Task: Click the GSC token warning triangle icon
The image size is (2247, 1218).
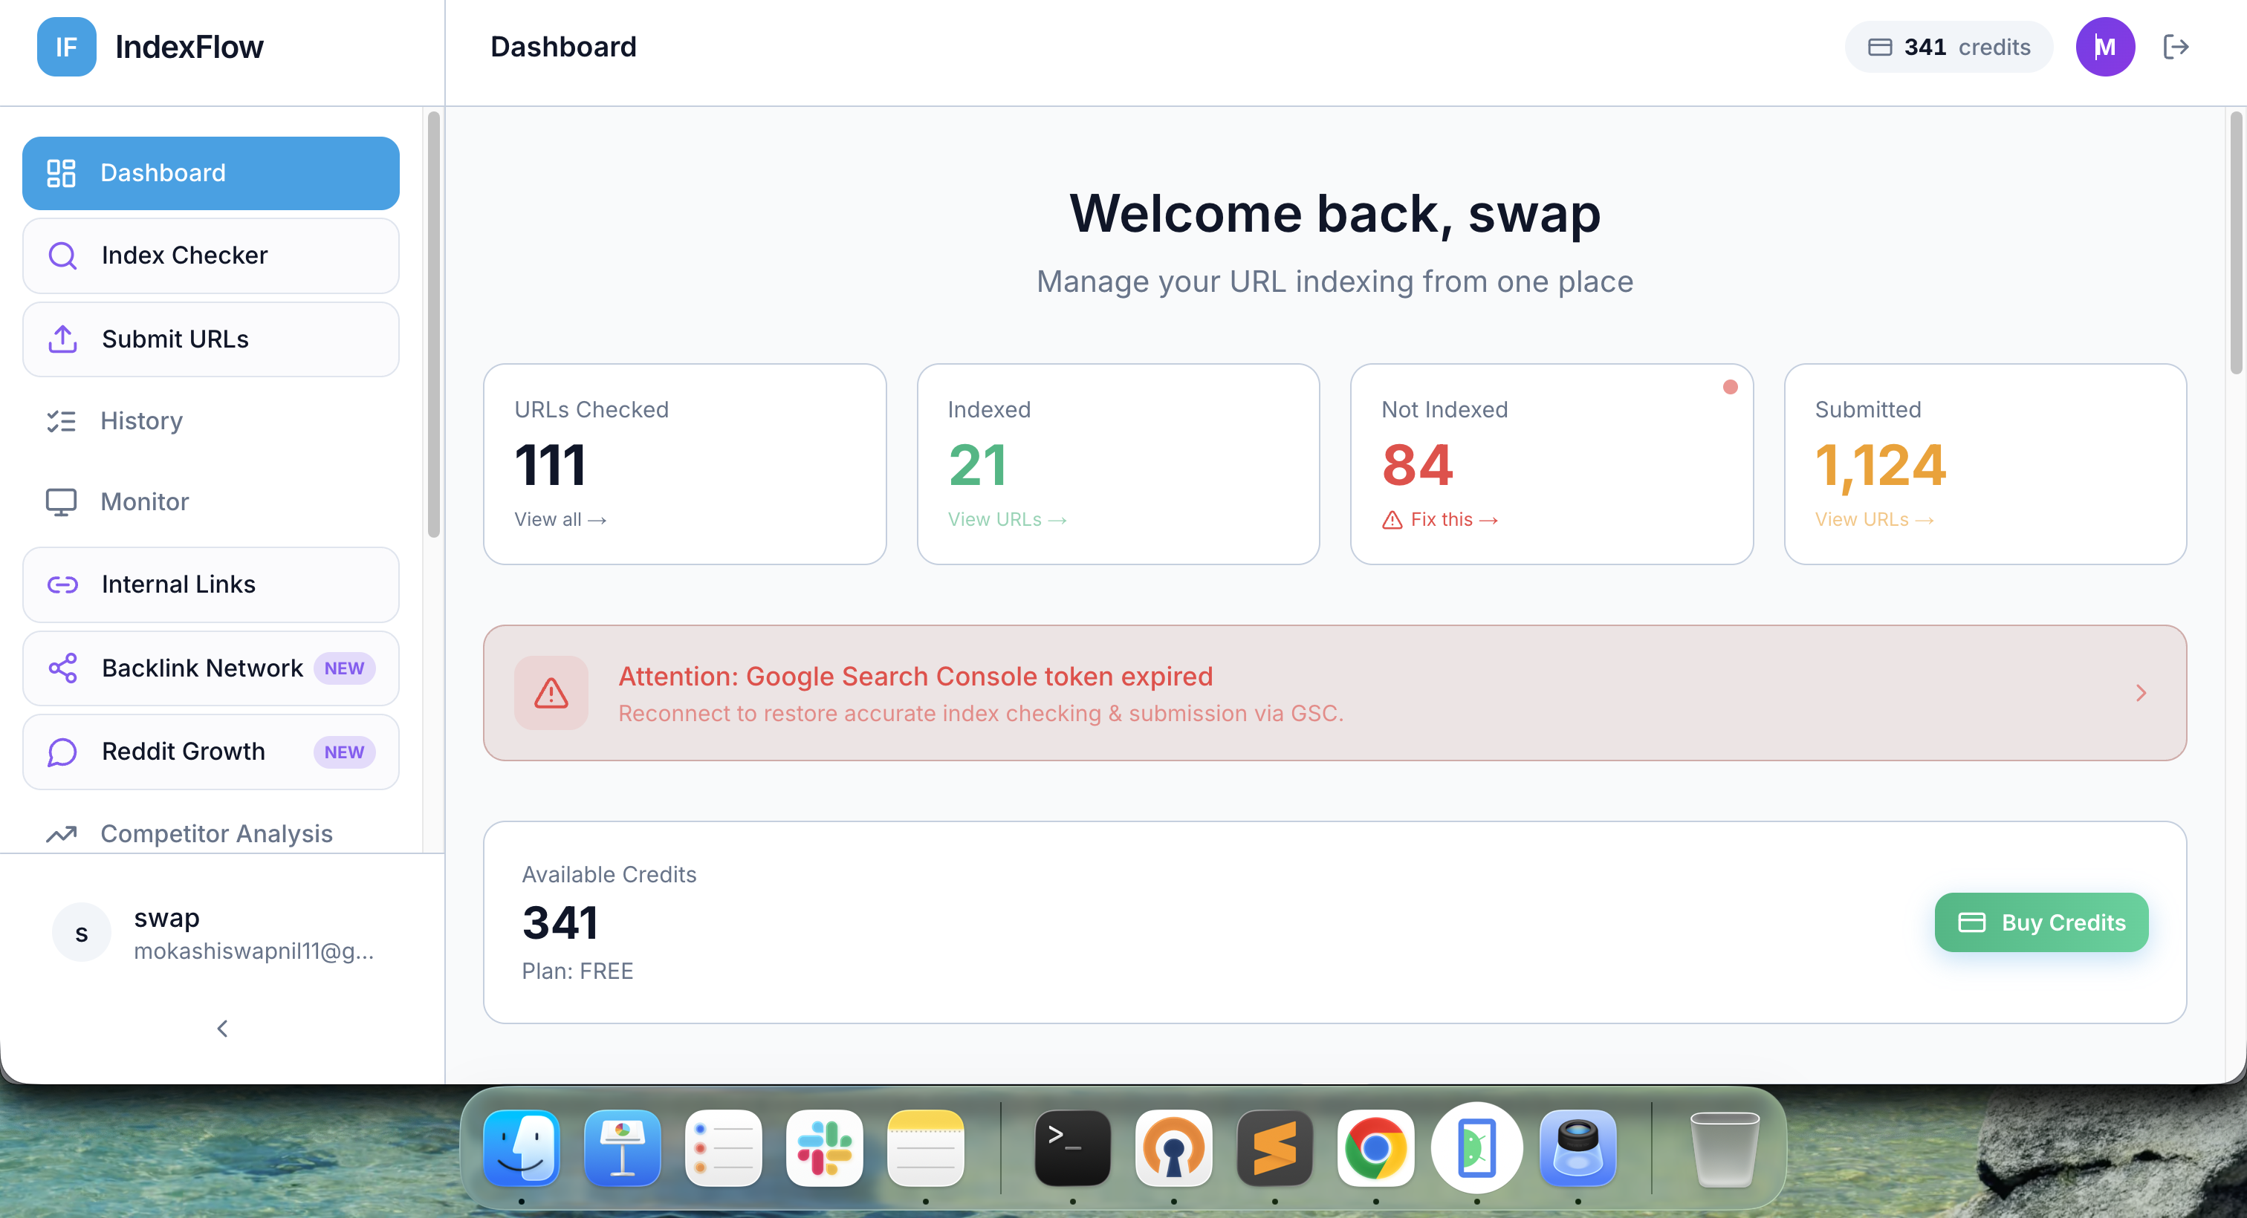Action: pos(551,693)
